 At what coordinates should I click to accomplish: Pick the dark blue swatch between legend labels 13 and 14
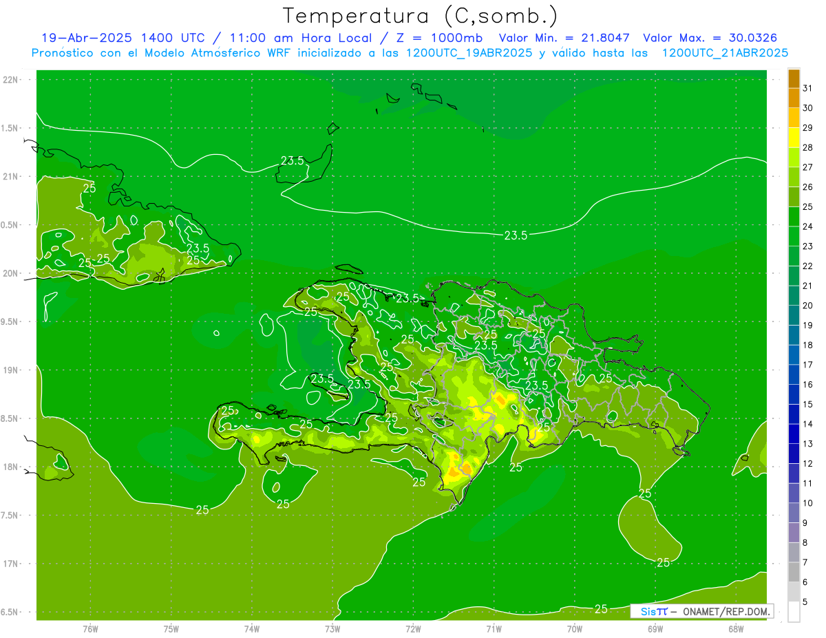coord(794,434)
